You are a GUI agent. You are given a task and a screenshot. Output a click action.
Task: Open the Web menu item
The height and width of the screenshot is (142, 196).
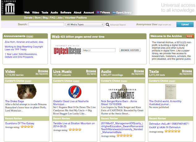(x=27, y=12)
